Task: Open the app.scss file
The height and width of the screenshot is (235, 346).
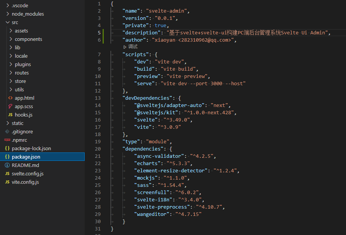Action: (x=24, y=106)
